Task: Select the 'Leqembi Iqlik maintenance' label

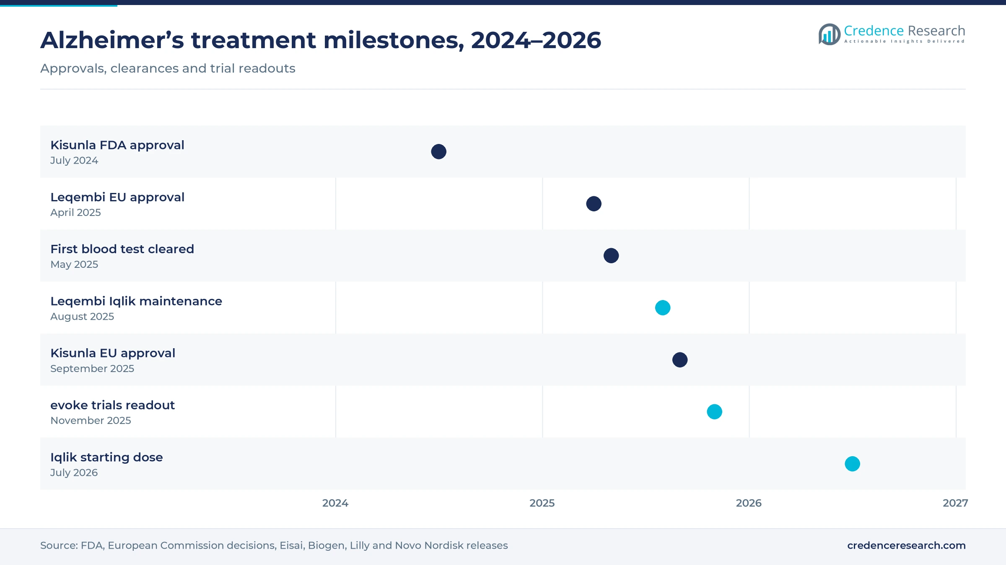Action: pyautogui.click(x=136, y=301)
